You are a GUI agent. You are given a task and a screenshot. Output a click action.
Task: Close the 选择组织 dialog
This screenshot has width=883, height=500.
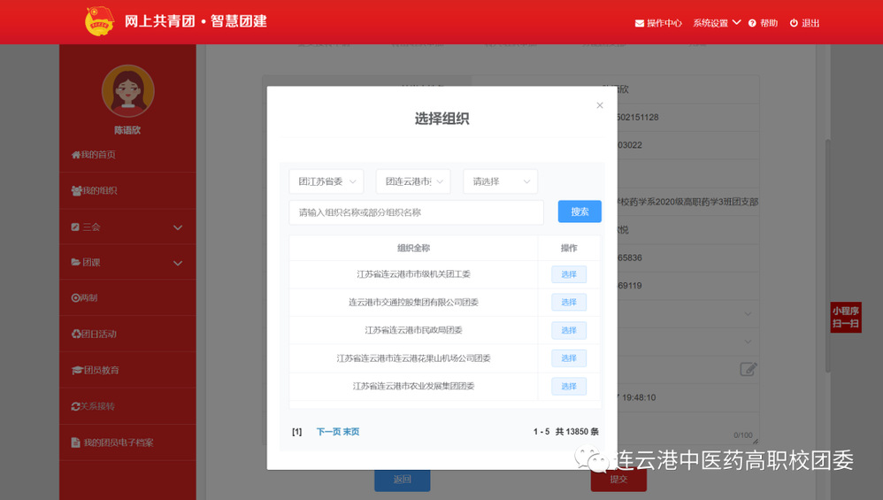600,105
